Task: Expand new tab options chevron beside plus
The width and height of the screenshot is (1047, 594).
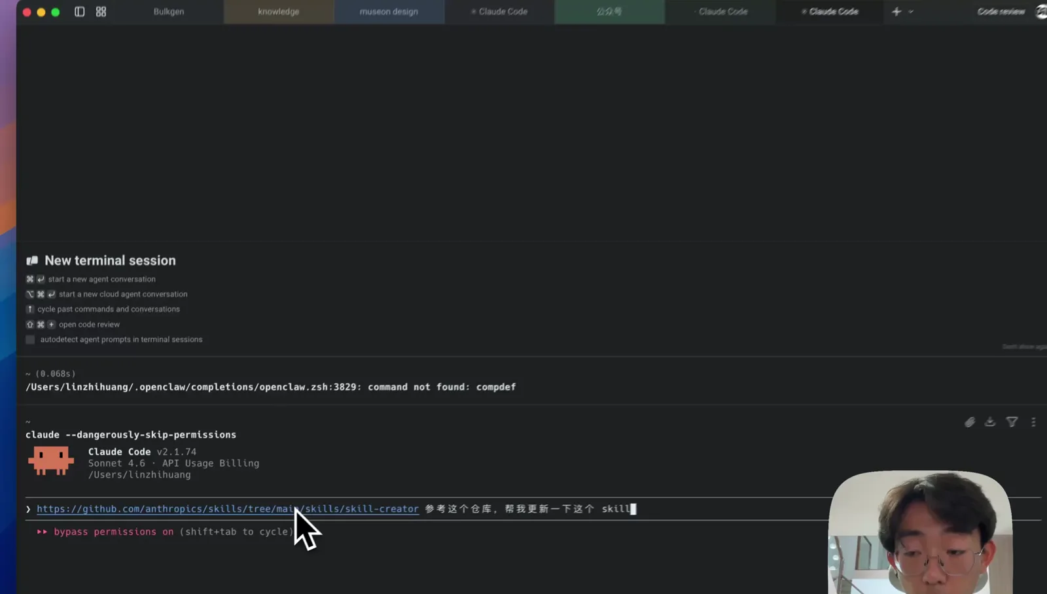Action: click(911, 12)
